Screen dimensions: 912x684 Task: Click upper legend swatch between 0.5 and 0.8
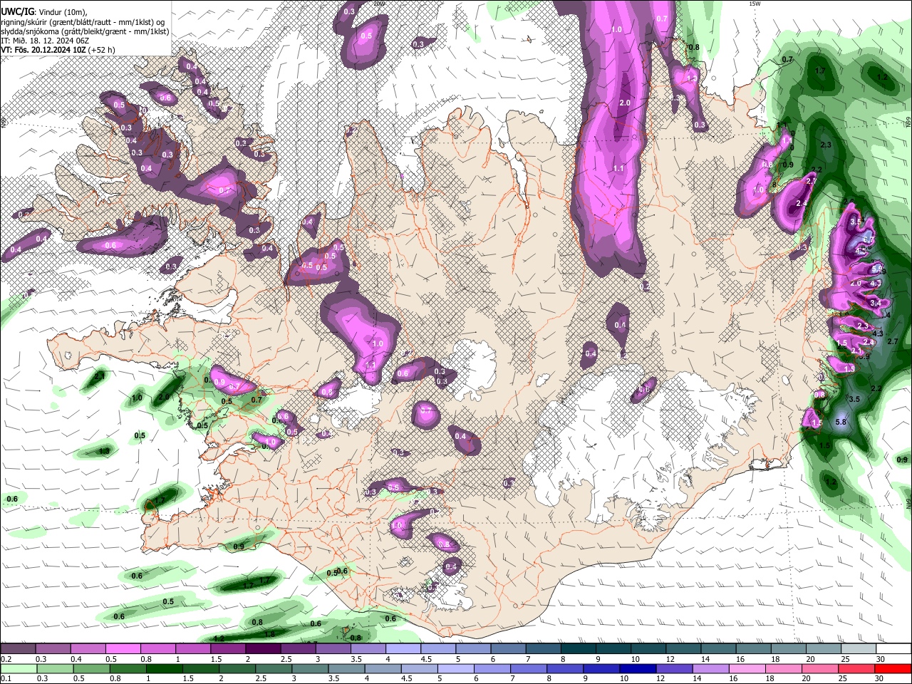pyautogui.click(x=123, y=649)
